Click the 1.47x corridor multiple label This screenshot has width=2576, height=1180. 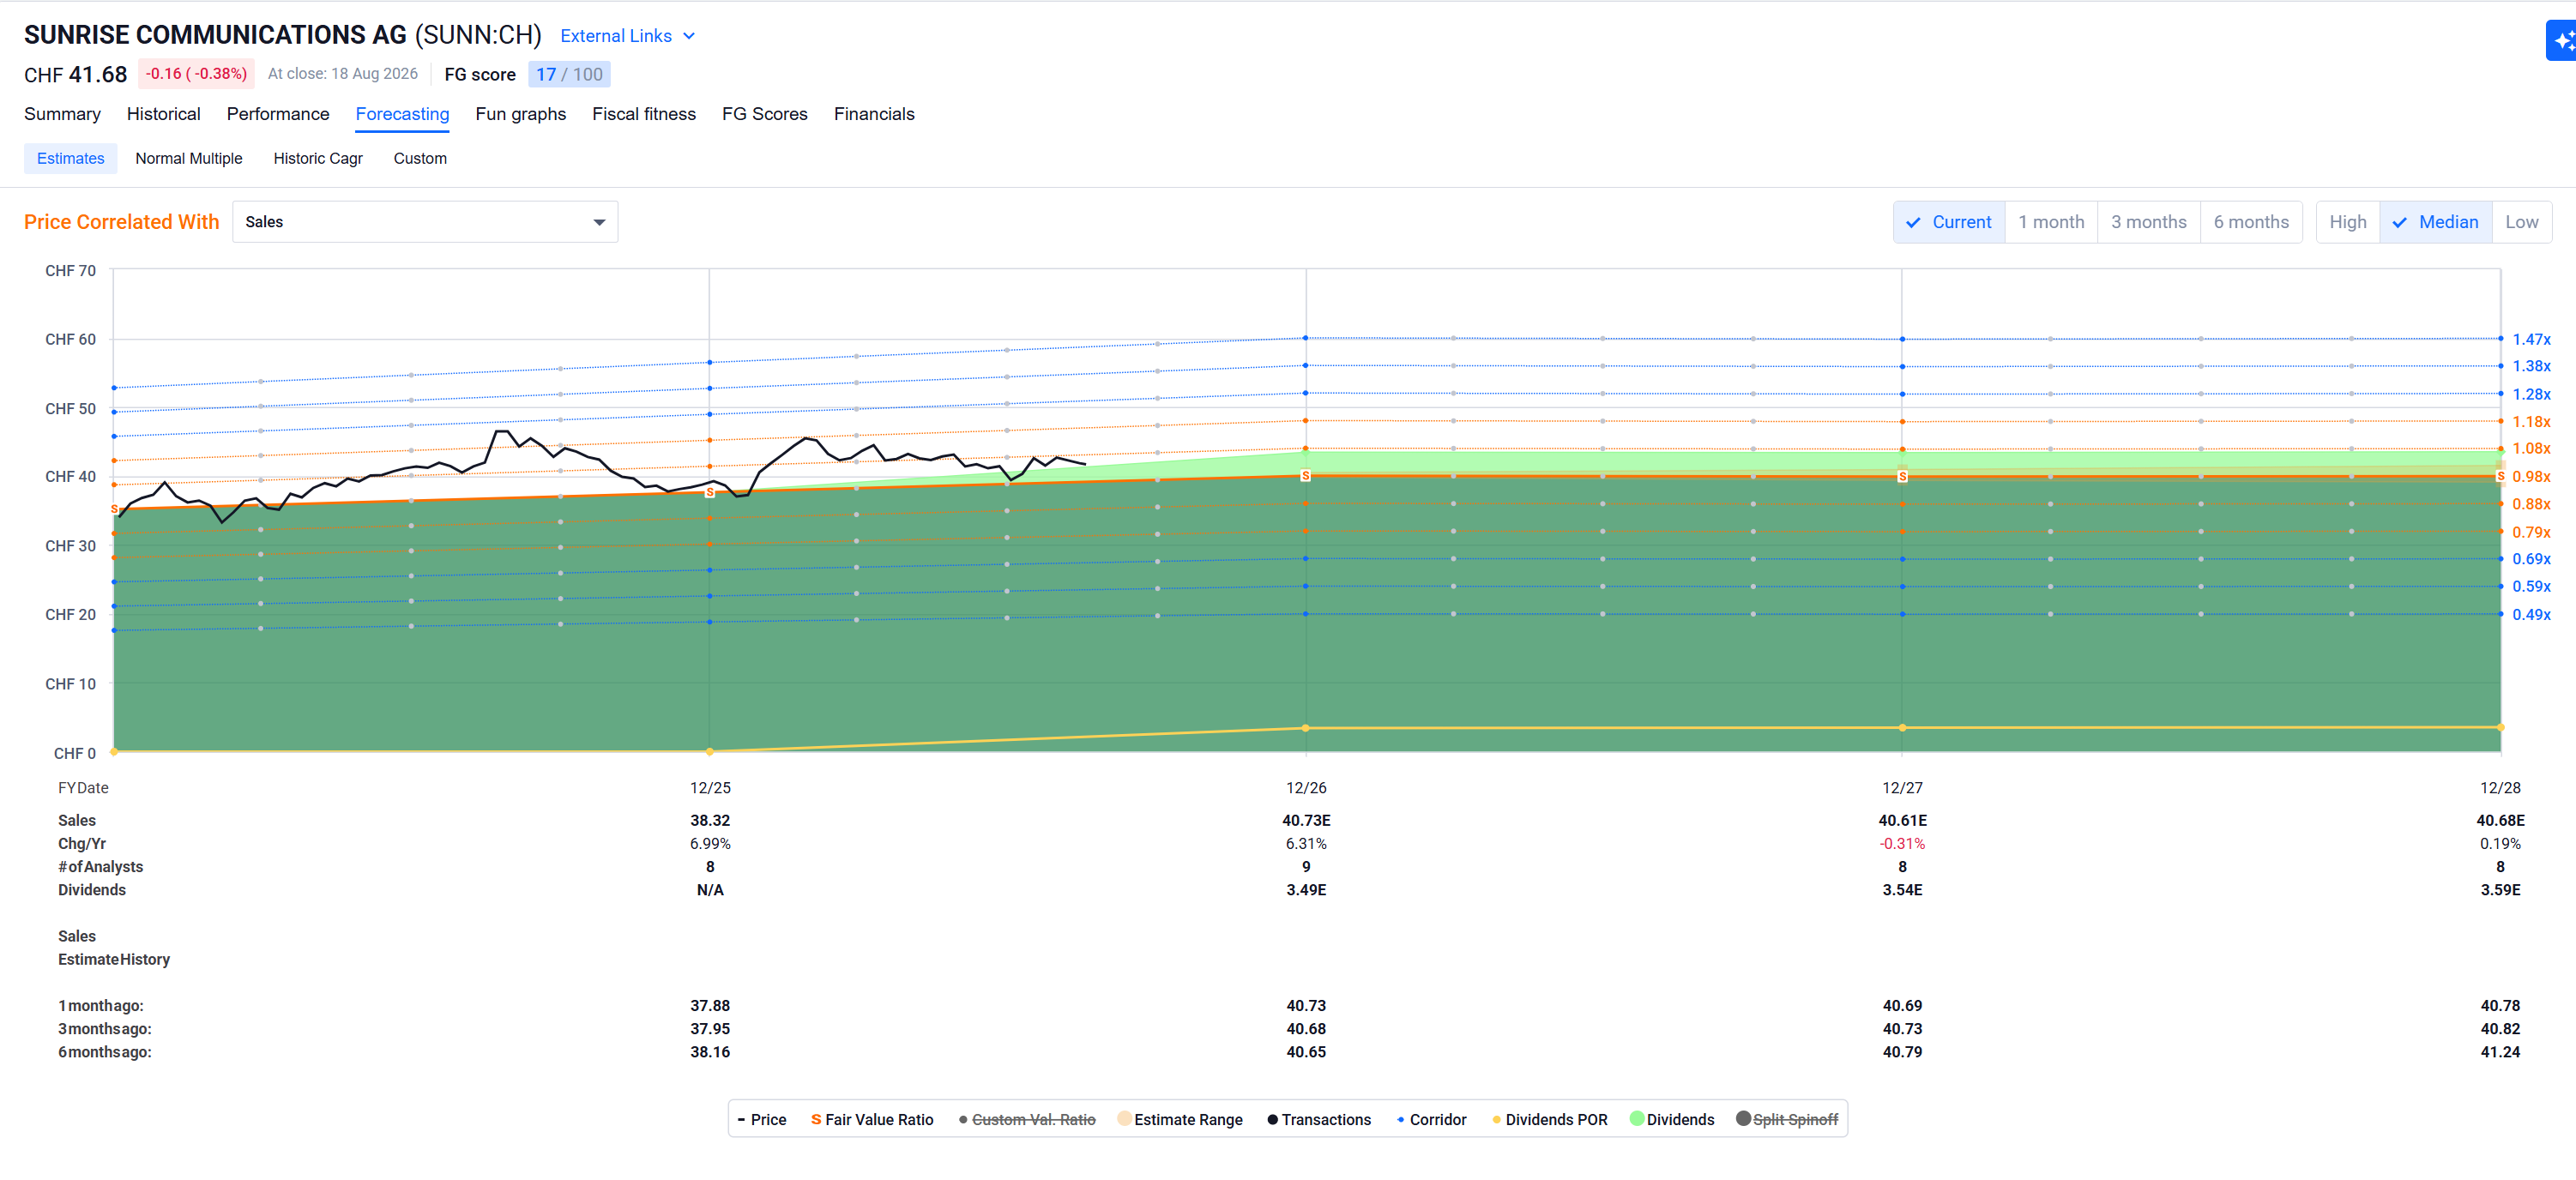click(2531, 340)
